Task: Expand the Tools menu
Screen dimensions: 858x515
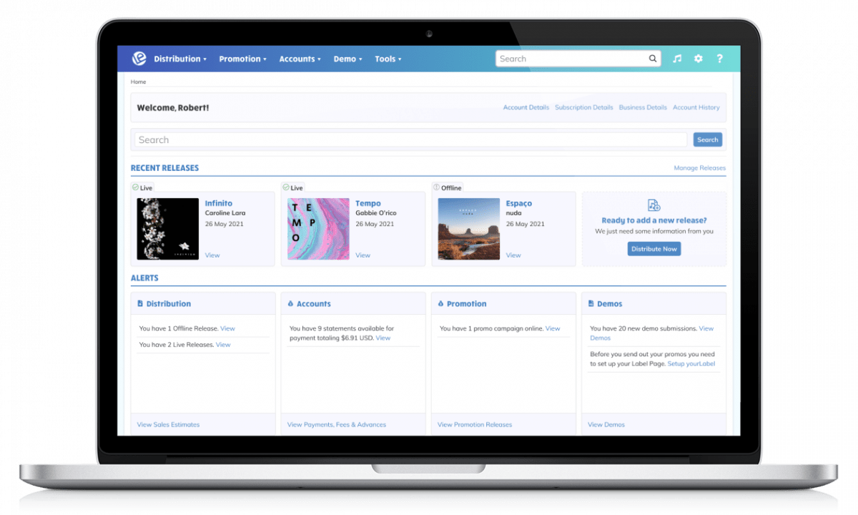Action: 388,59
